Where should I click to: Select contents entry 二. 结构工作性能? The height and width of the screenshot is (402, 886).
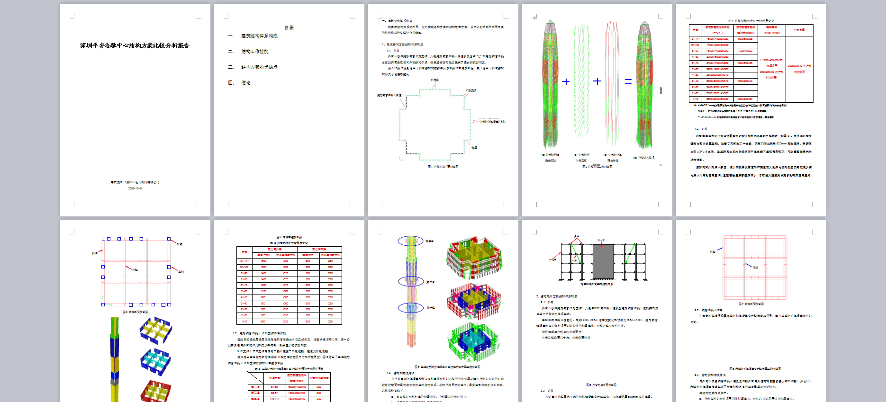248,52
